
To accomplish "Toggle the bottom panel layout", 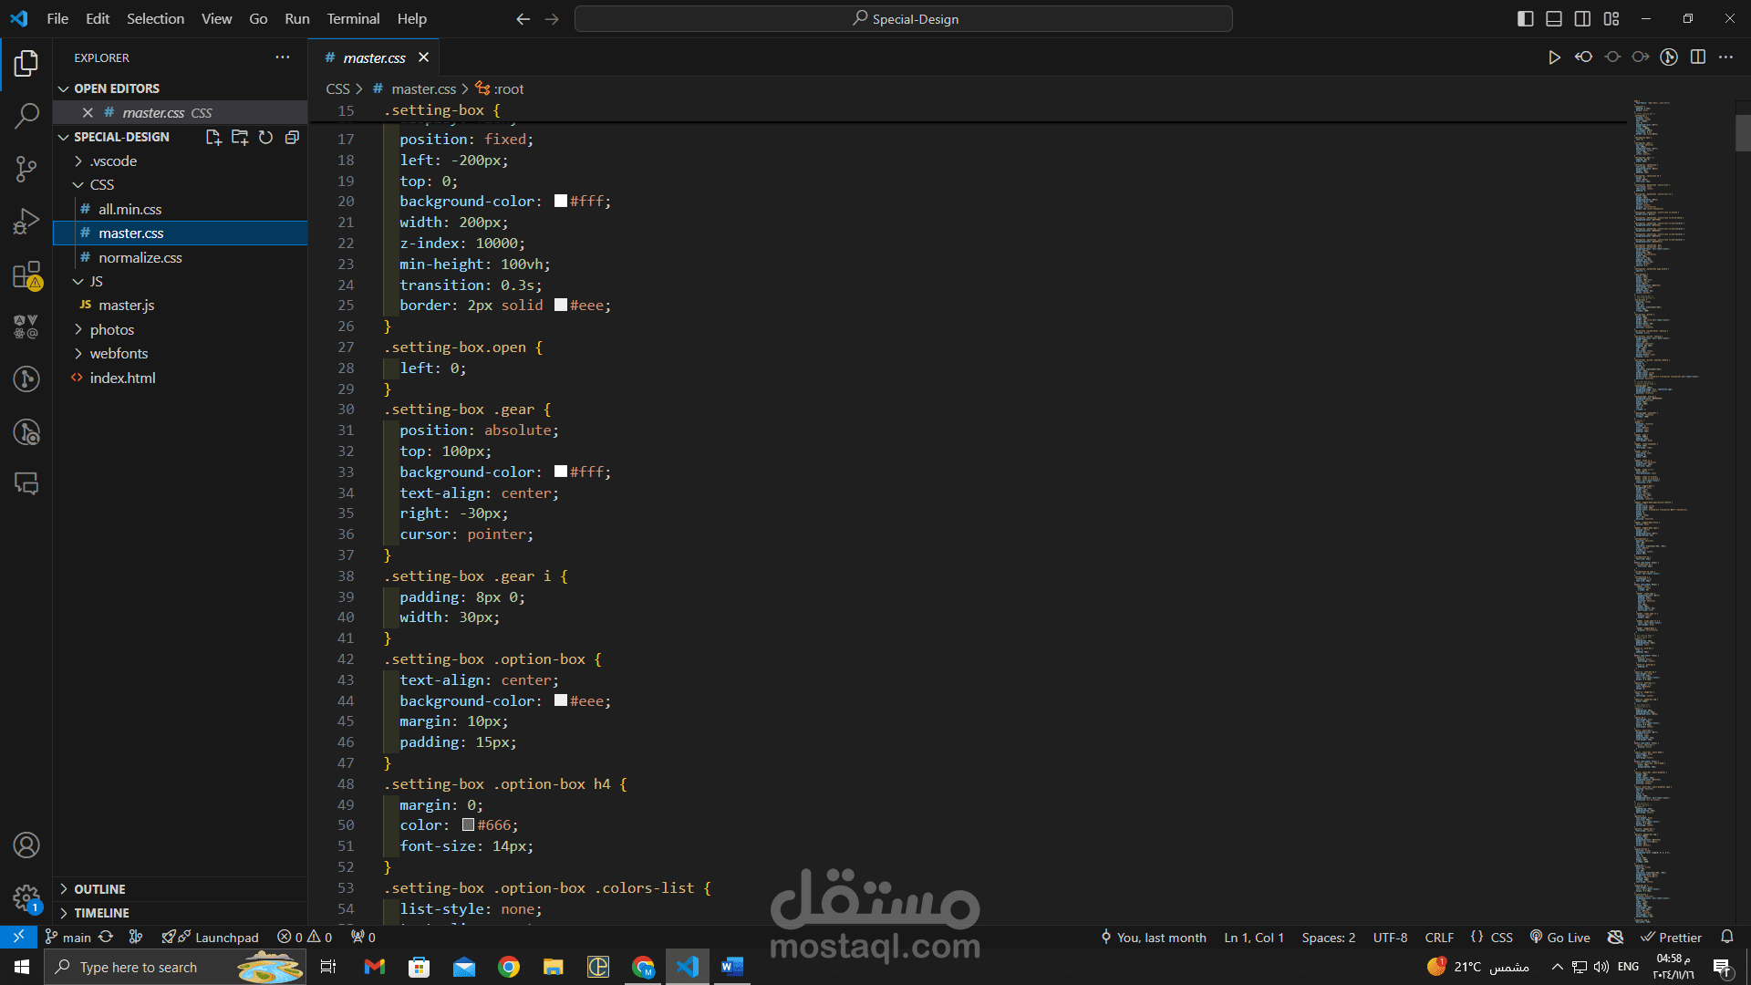I will 1554,18.
